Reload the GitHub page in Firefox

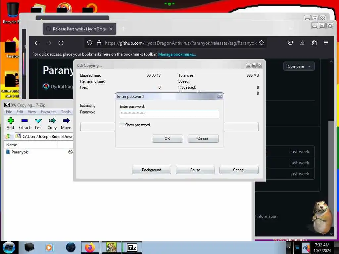click(x=61, y=43)
